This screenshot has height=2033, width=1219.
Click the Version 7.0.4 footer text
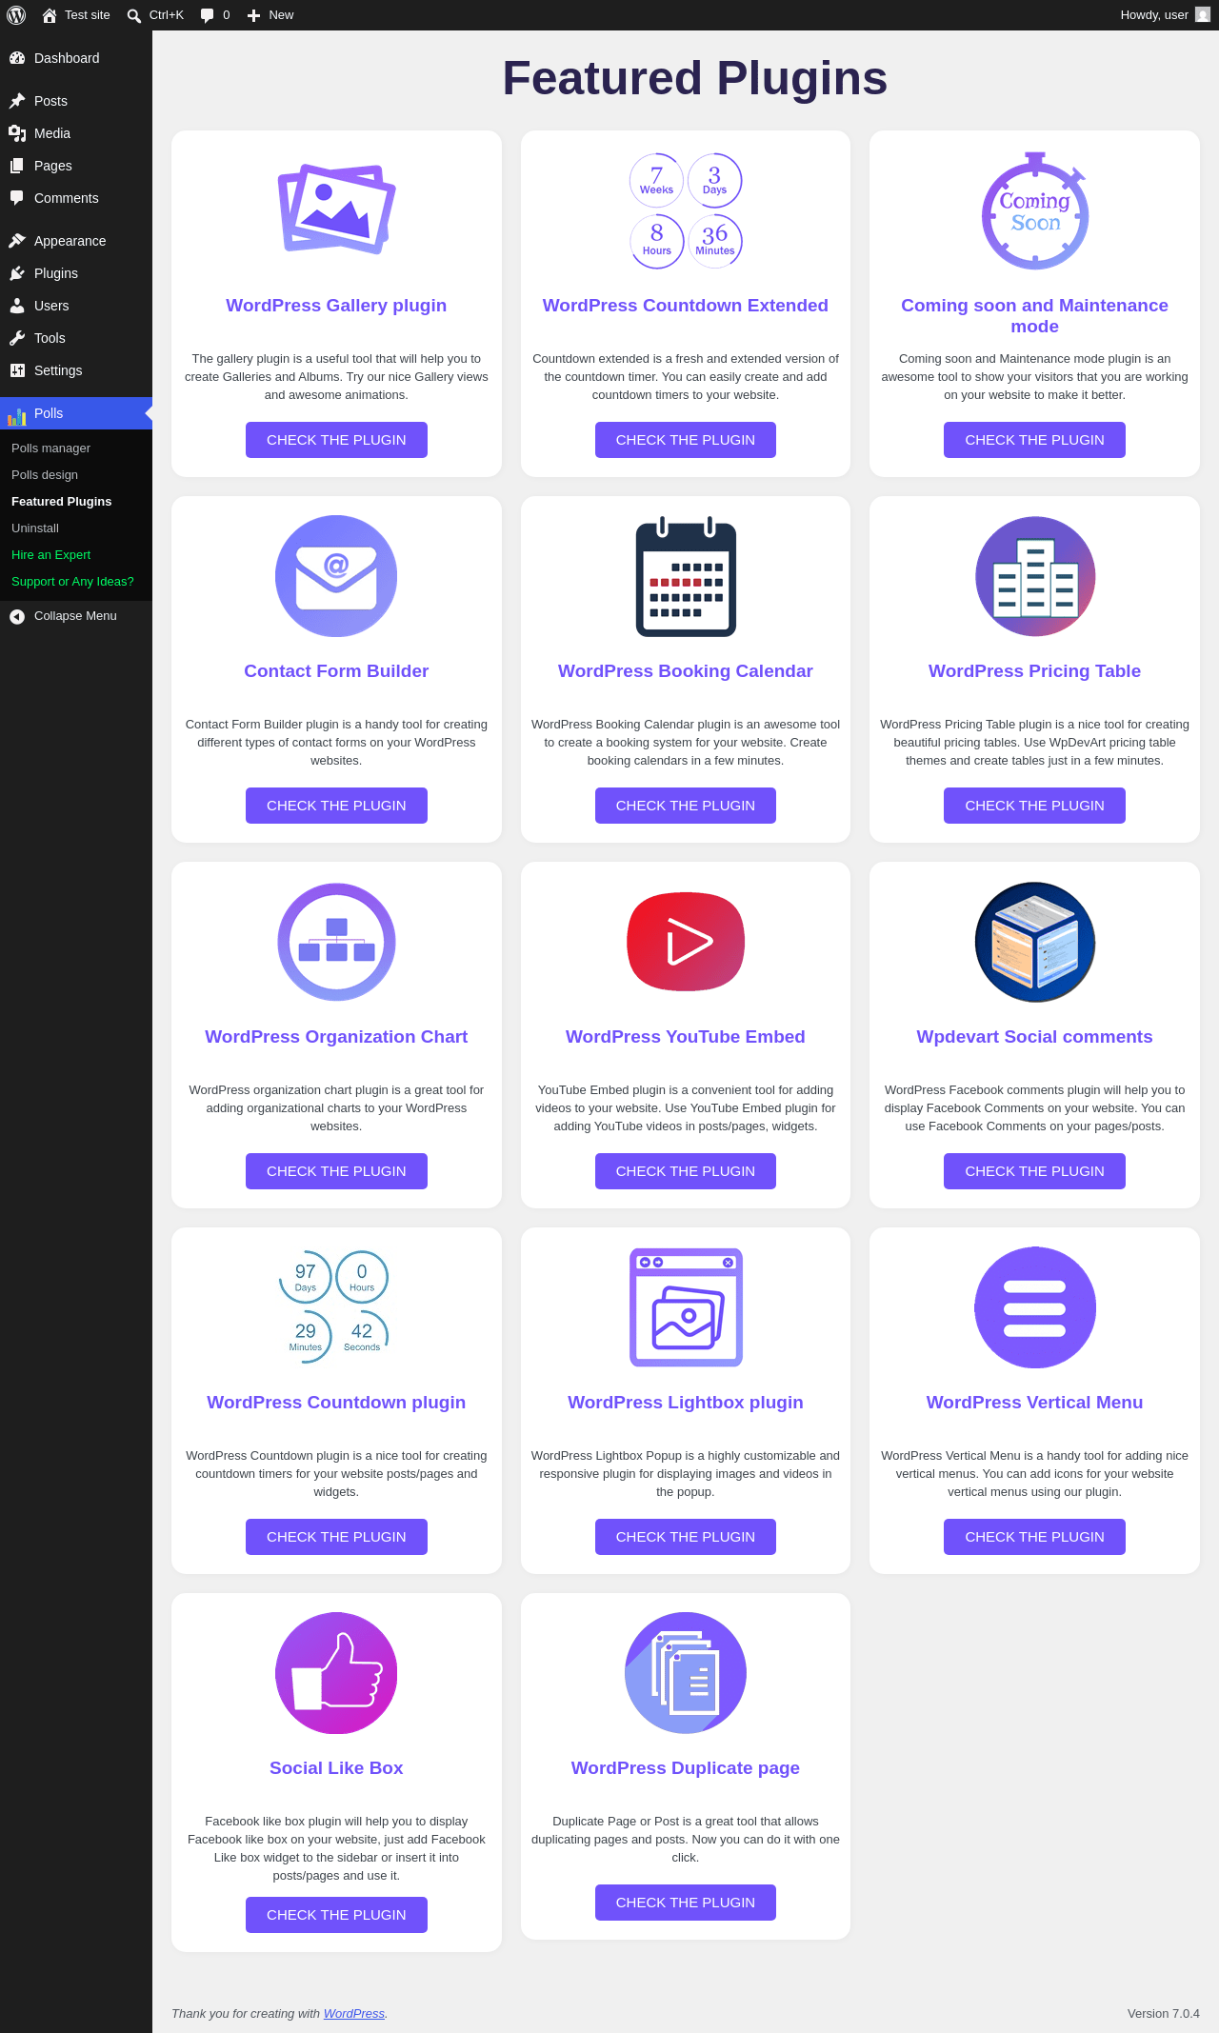1164,2013
